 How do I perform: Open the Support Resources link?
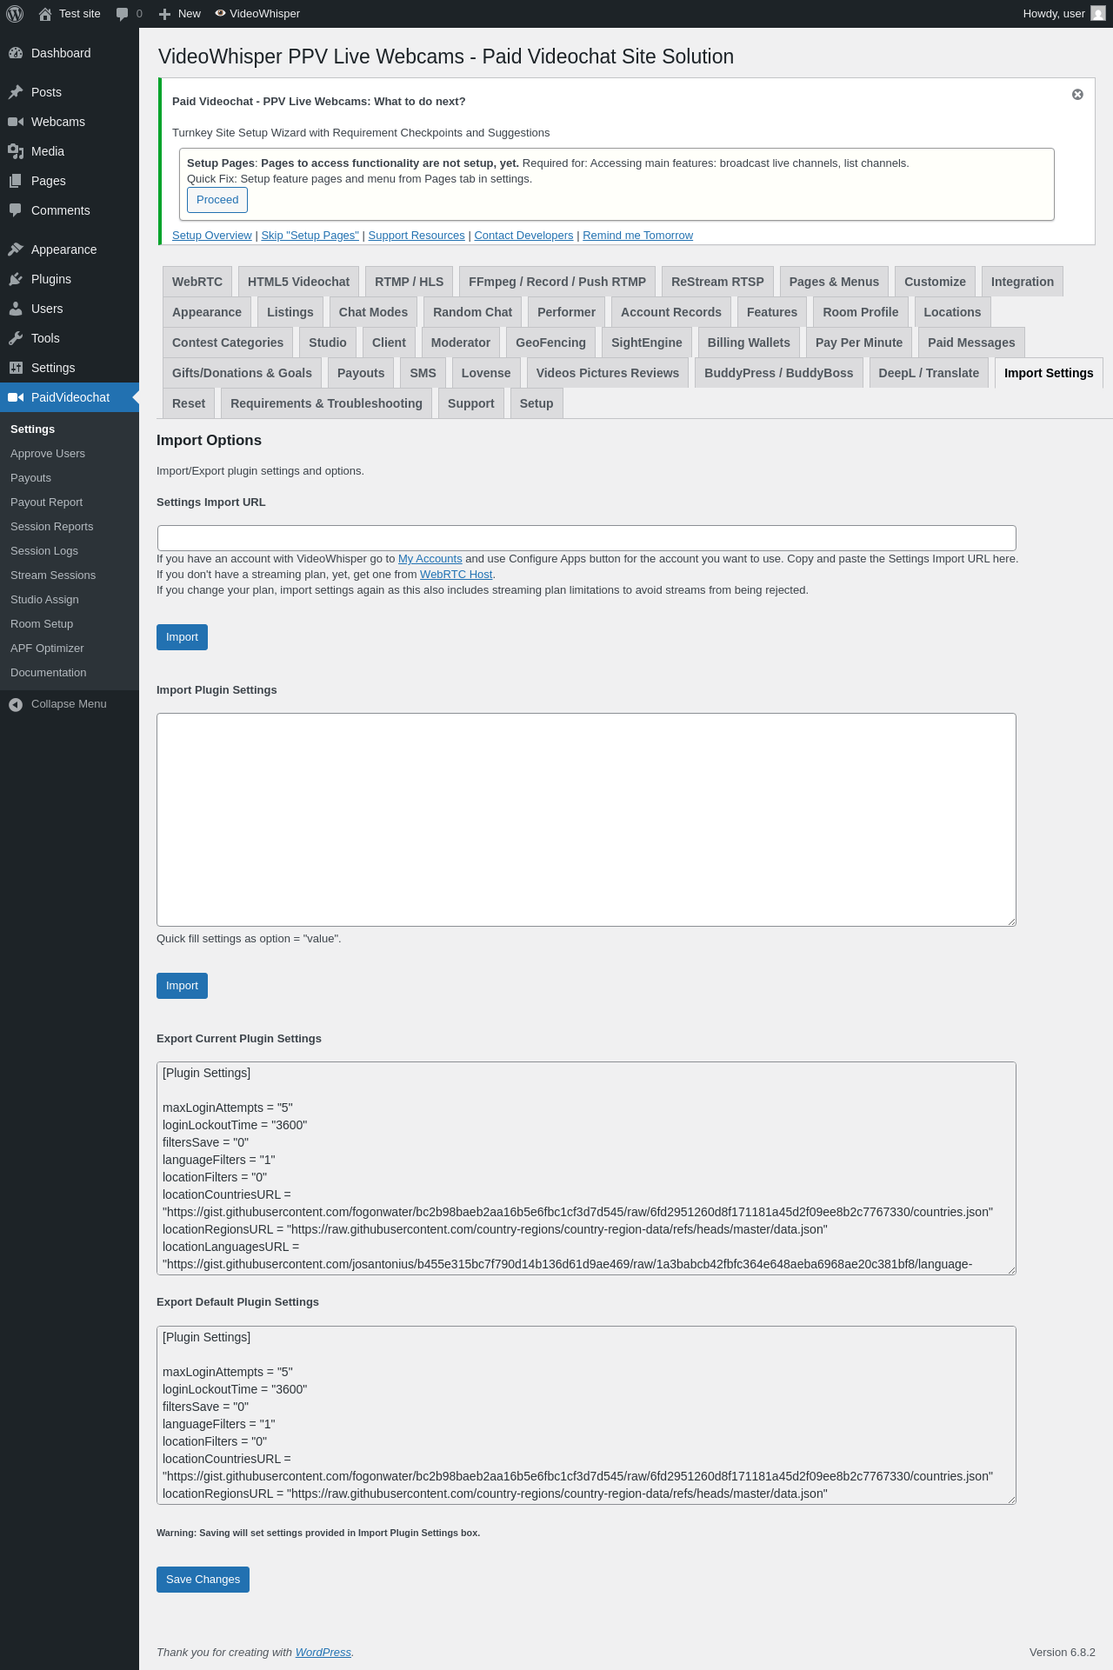(x=417, y=236)
